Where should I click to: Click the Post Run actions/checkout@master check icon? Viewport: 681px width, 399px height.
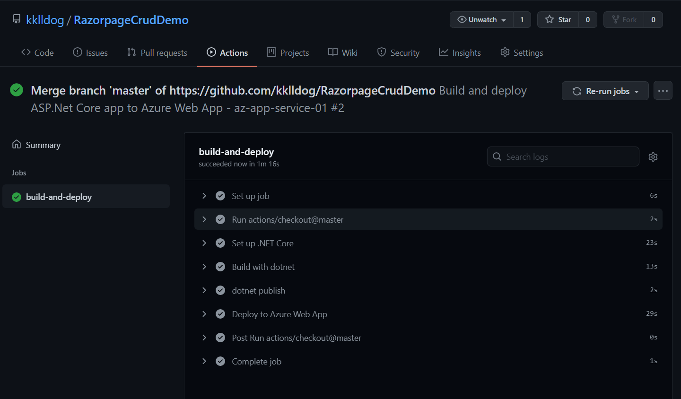pyautogui.click(x=220, y=338)
